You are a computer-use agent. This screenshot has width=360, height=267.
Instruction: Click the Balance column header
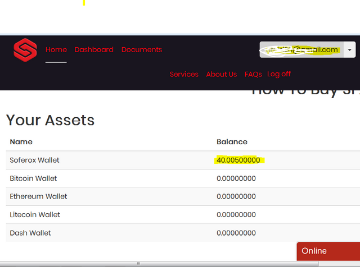232,142
